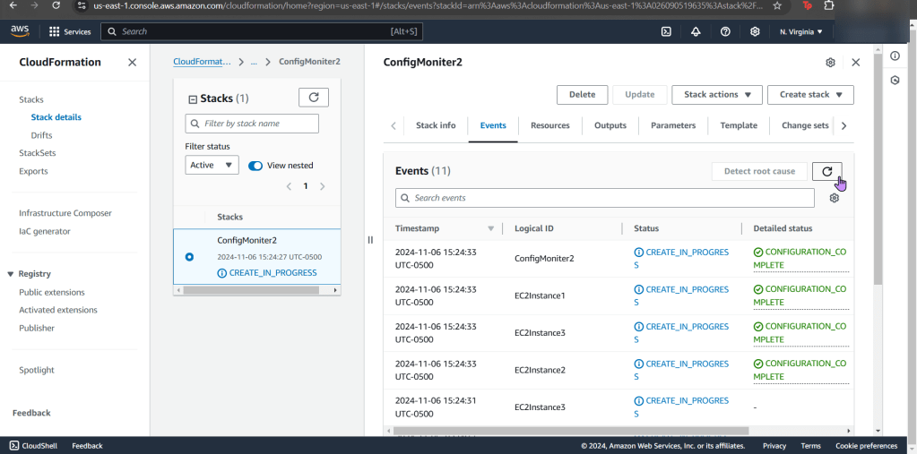The height and width of the screenshot is (454, 917).
Task: Refresh the Events list
Action: pyautogui.click(x=826, y=171)
